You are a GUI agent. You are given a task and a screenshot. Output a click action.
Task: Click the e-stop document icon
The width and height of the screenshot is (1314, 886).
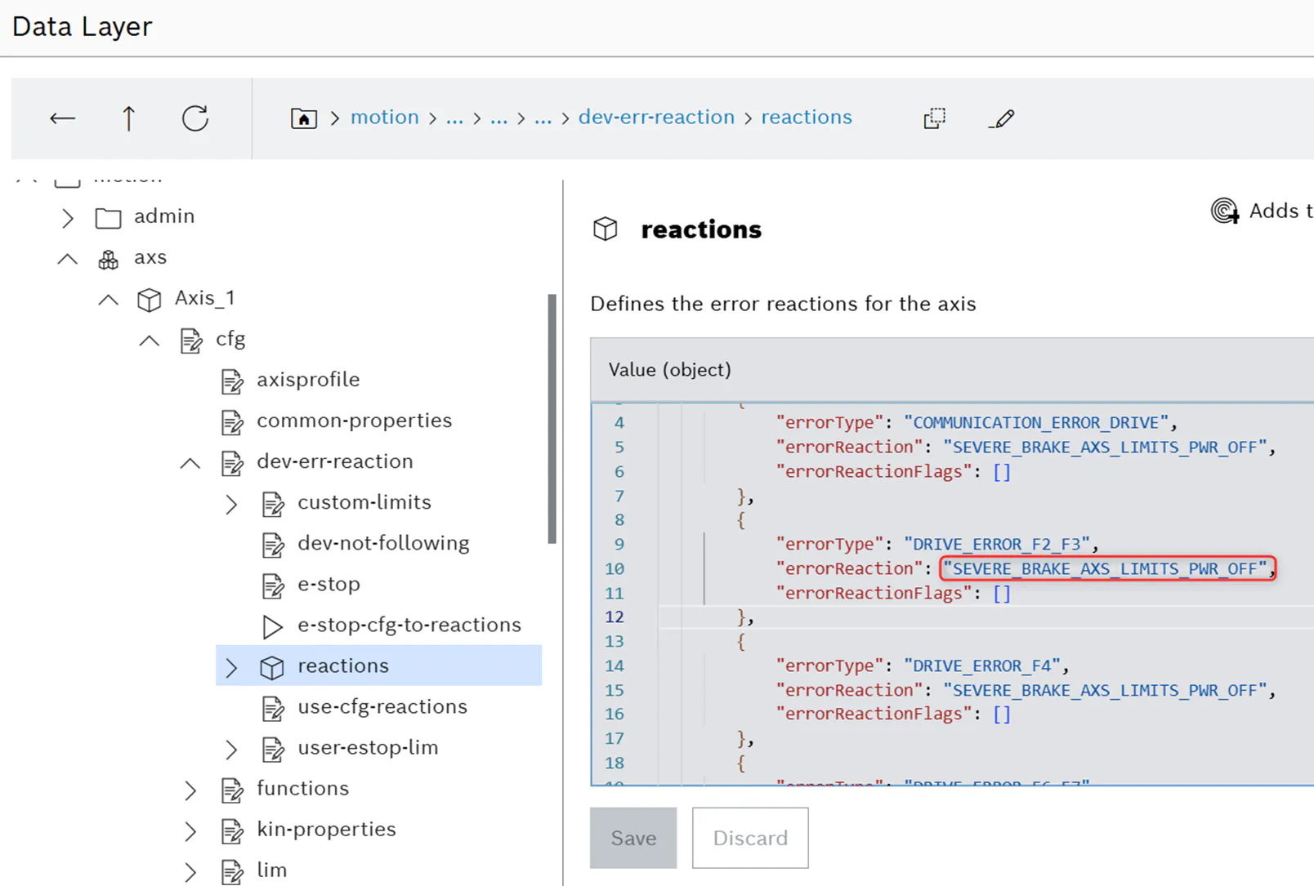click(273, 585)
